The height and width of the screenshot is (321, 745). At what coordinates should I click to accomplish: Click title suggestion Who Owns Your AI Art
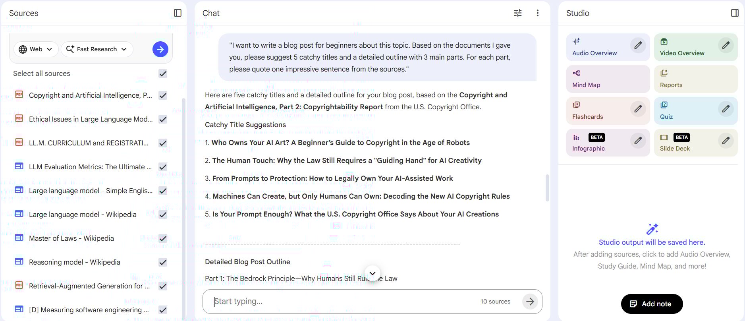pos(341,143)
